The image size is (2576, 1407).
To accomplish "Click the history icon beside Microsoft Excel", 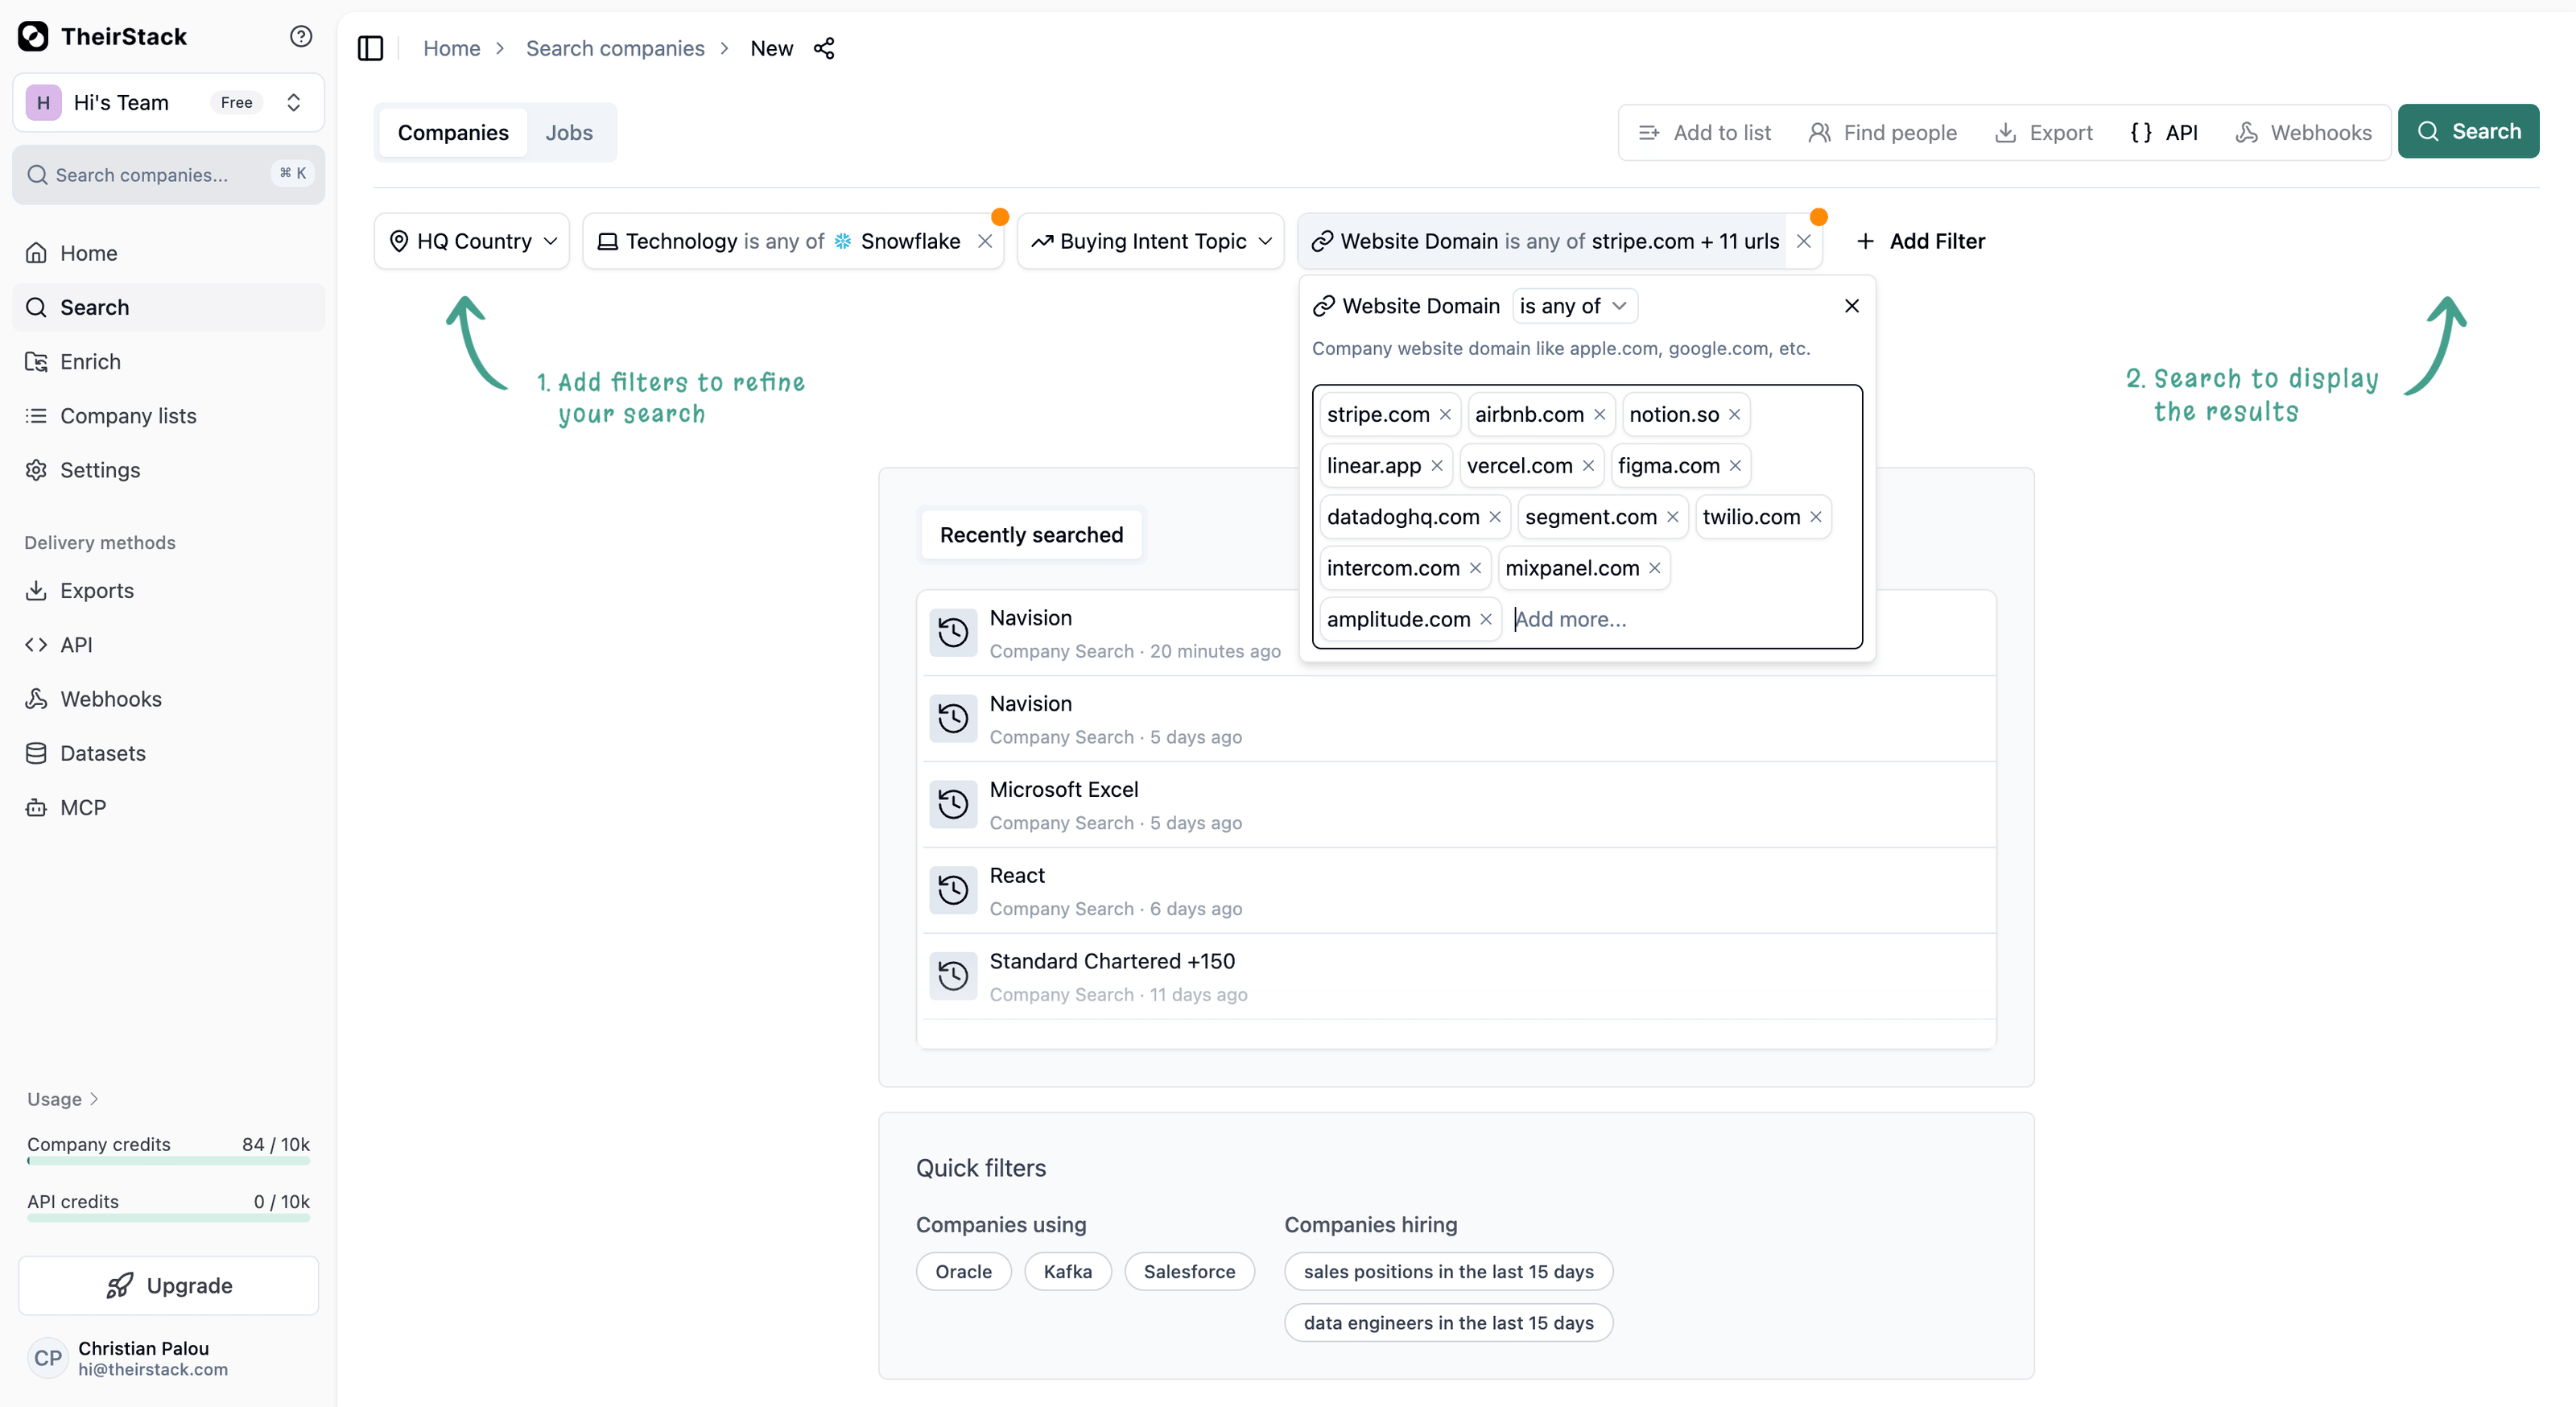I will tap(953, 804).
